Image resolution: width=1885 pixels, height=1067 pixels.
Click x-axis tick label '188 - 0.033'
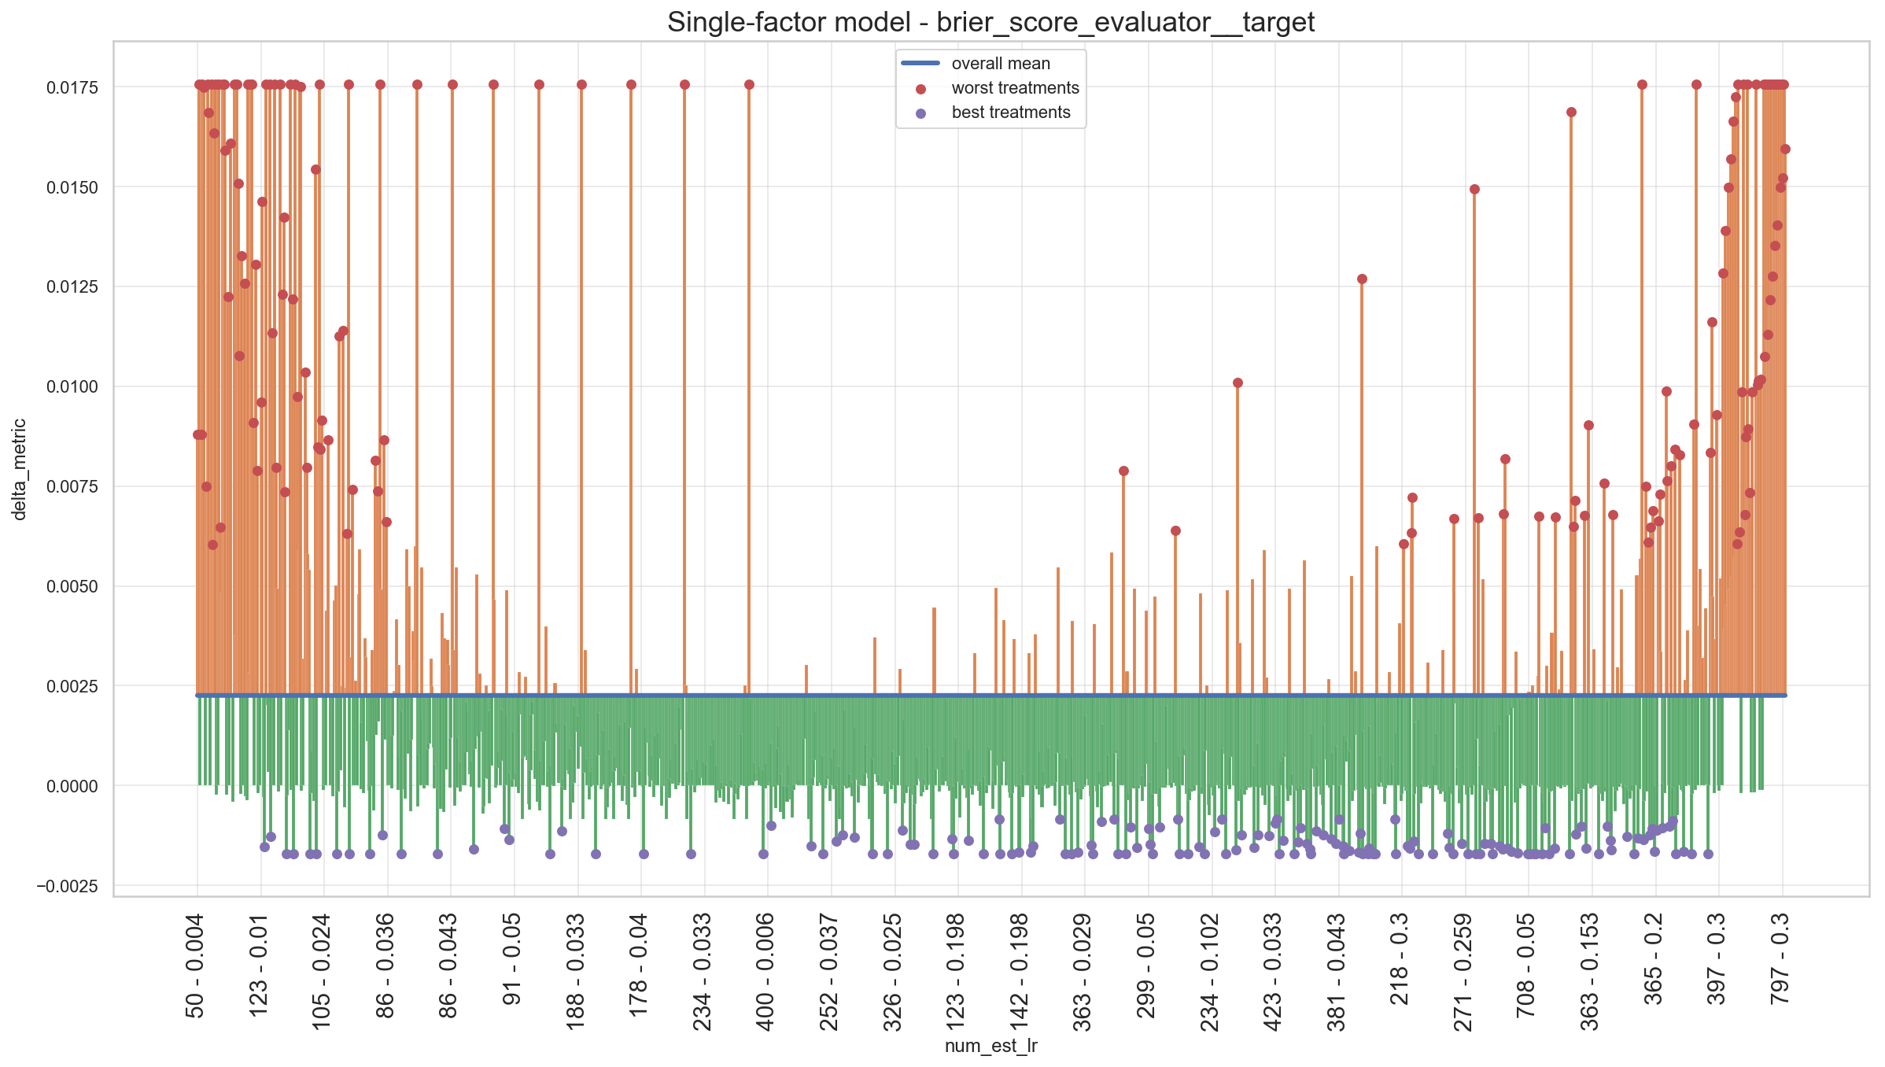point(576,972)
